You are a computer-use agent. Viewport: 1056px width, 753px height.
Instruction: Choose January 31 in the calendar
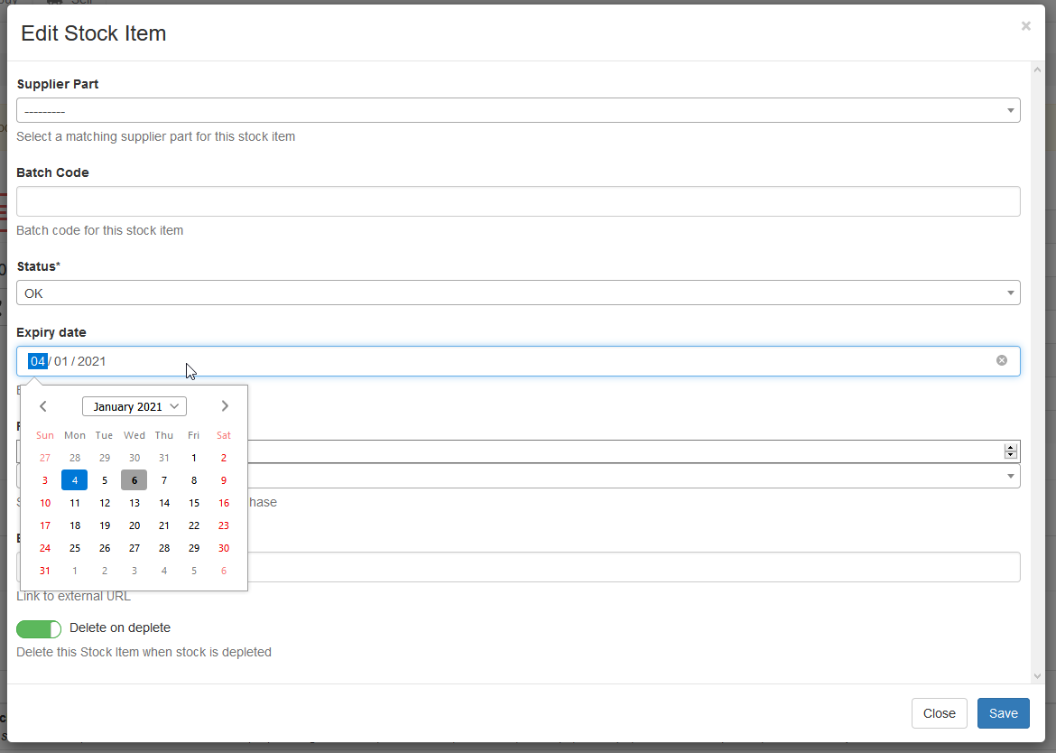pyautogui.click(x=45, y=571)
